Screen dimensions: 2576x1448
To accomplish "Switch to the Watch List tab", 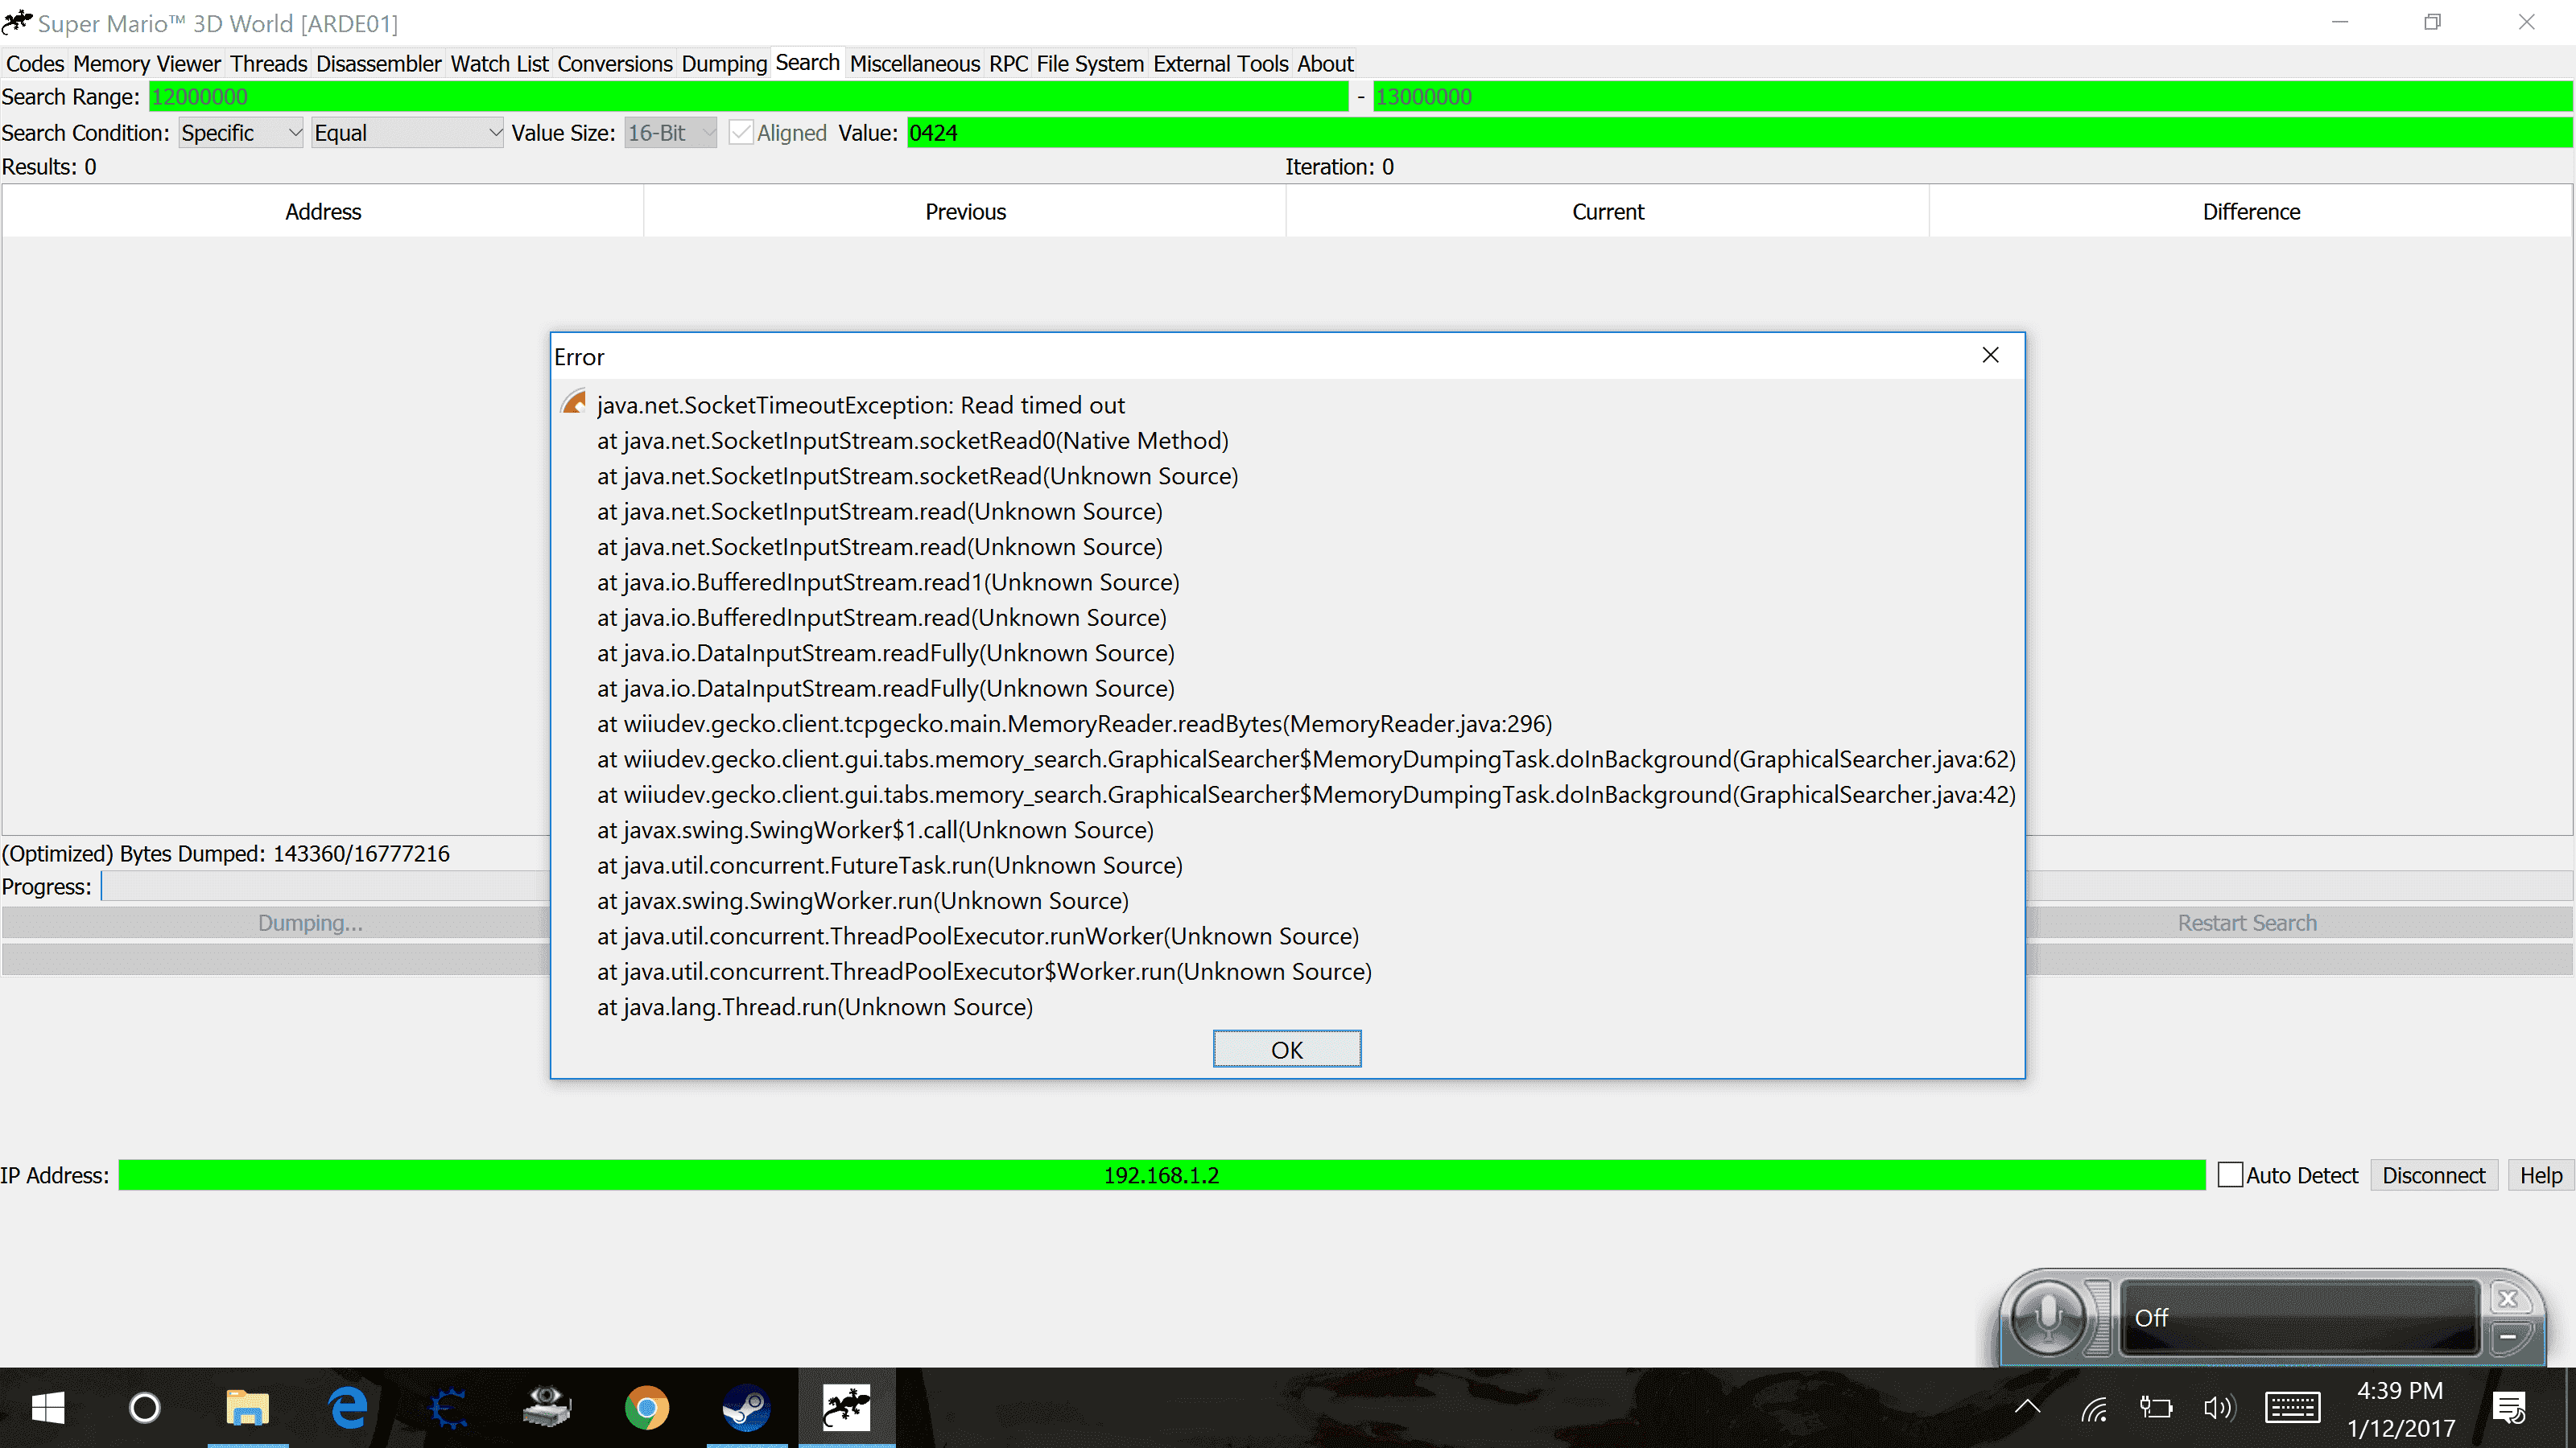I will coord(500,64).
